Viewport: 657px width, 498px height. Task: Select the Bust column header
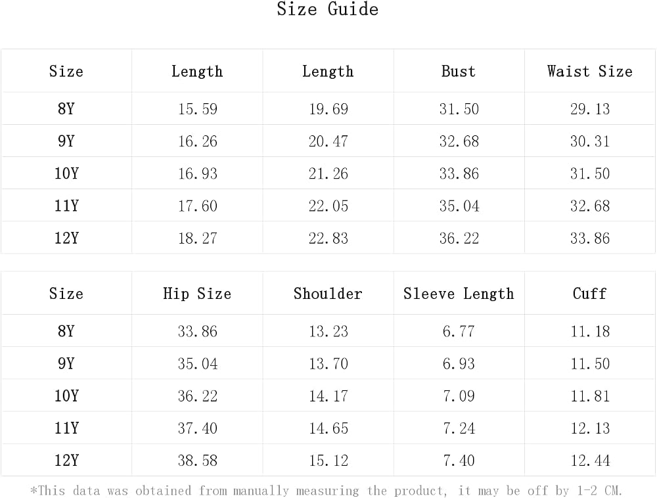click(459, 71)
